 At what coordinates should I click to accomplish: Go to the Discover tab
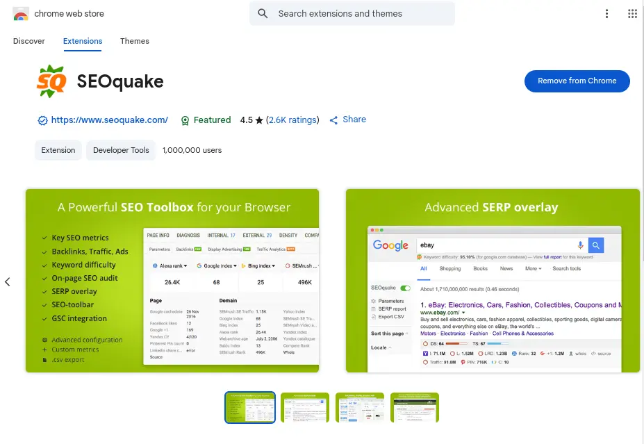point(28,41)
